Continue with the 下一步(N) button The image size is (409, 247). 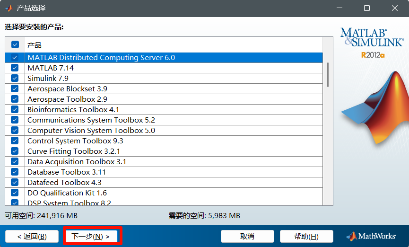pyautogui.click(x=91, y=237)
